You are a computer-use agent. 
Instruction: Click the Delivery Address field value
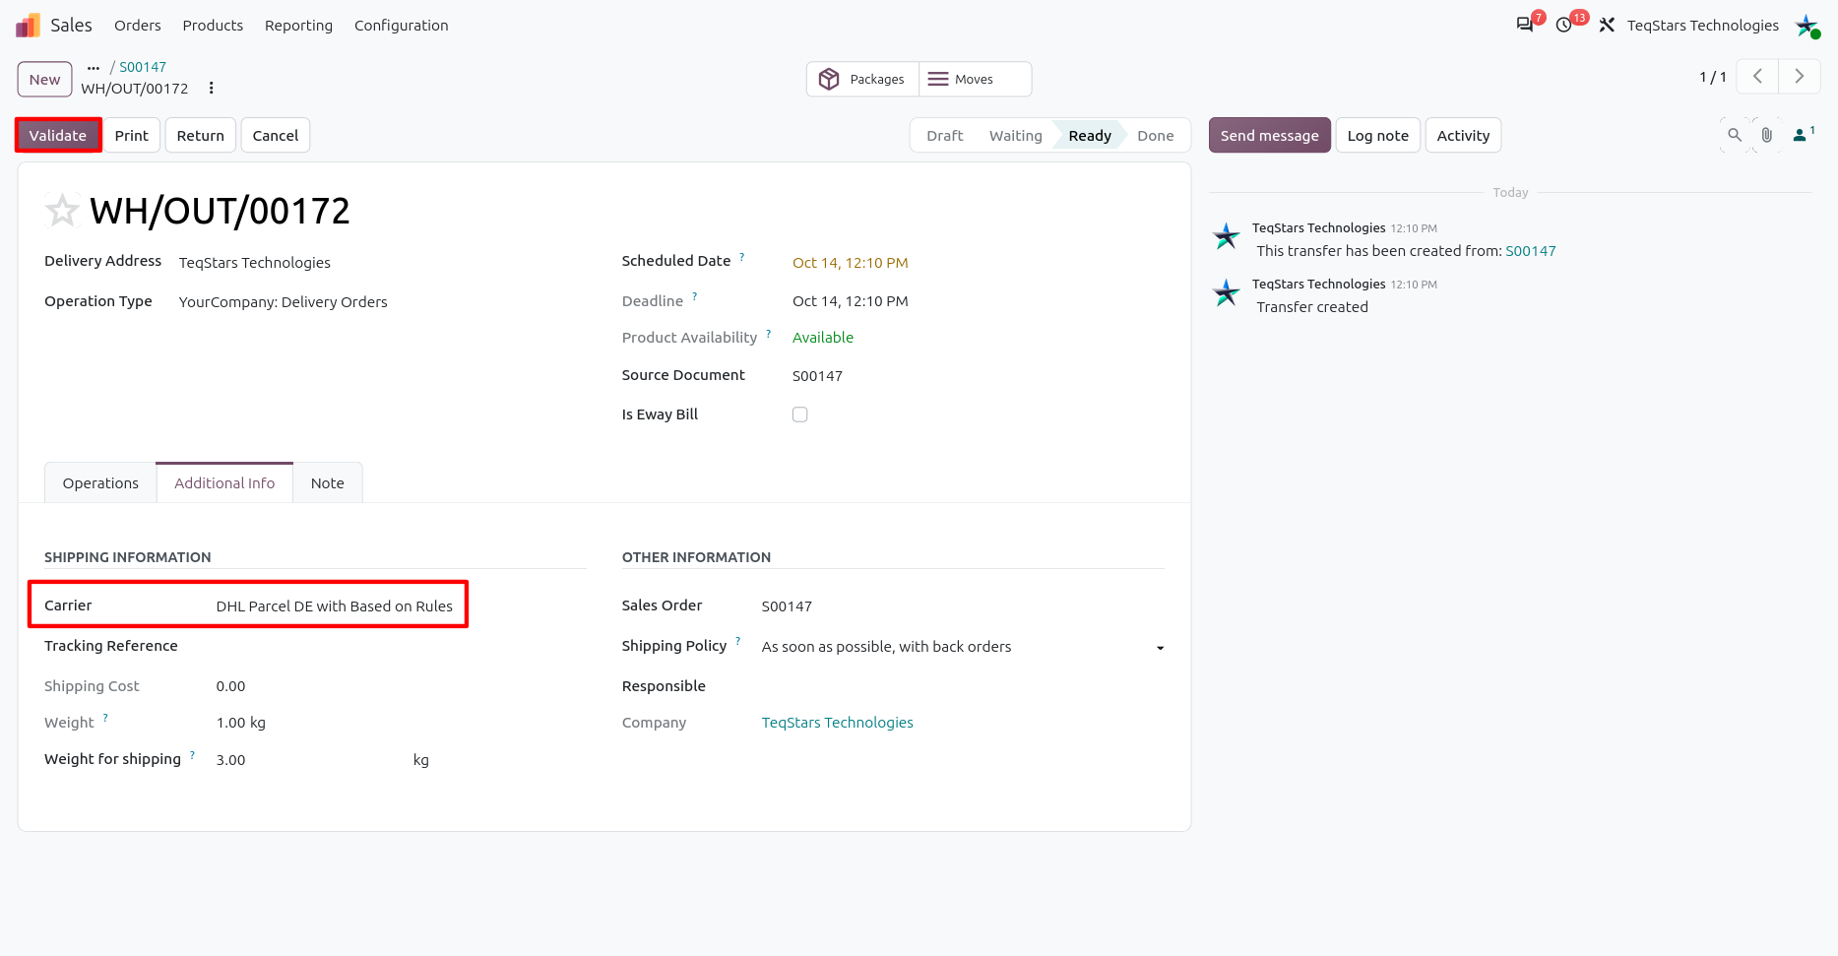[x=255, y=263]
